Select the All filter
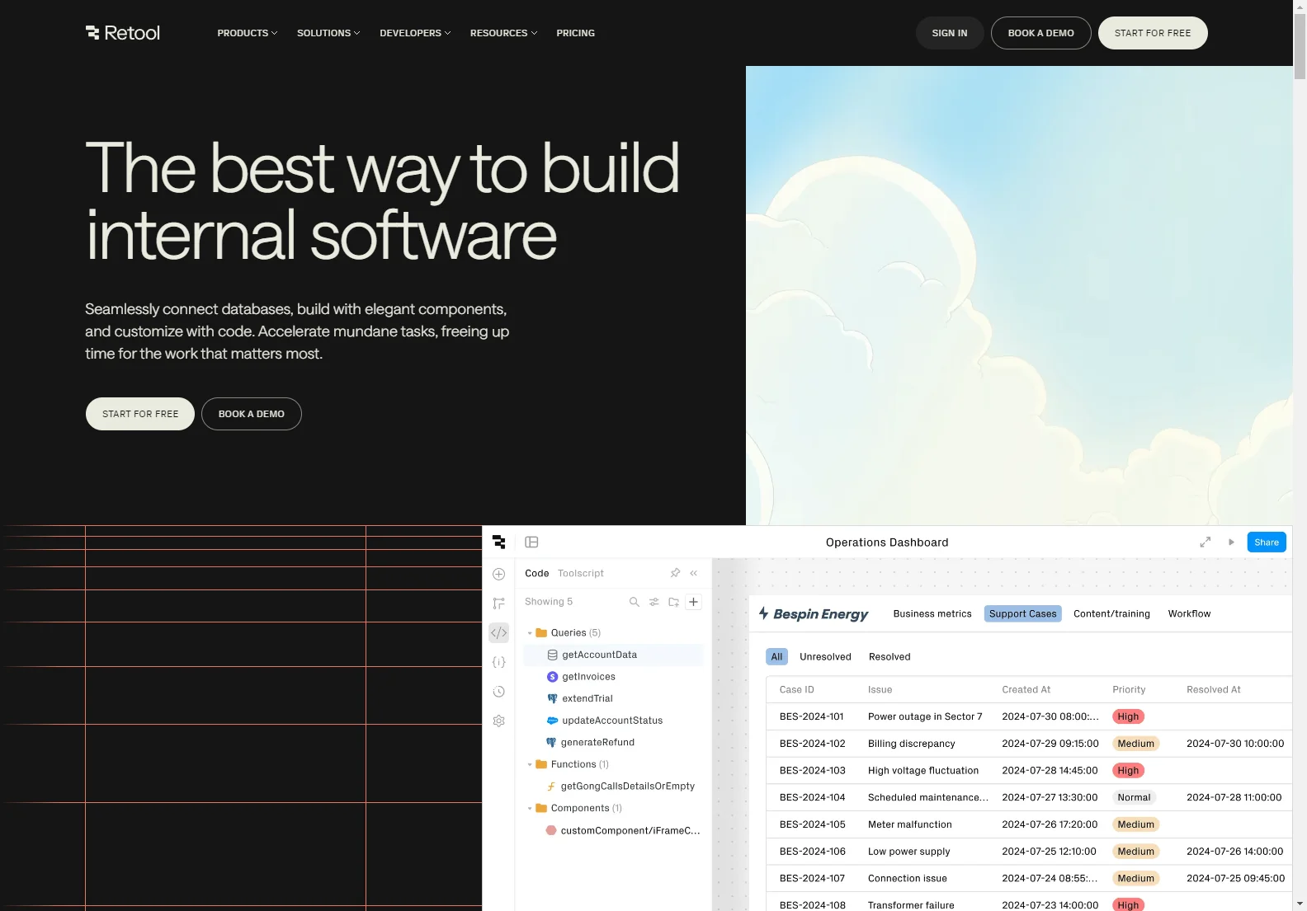Viewport: 1307px width, 911px height. click(x=776, y=657)
